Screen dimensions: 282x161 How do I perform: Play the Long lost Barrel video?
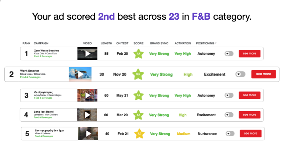click(x=87, y=115)
